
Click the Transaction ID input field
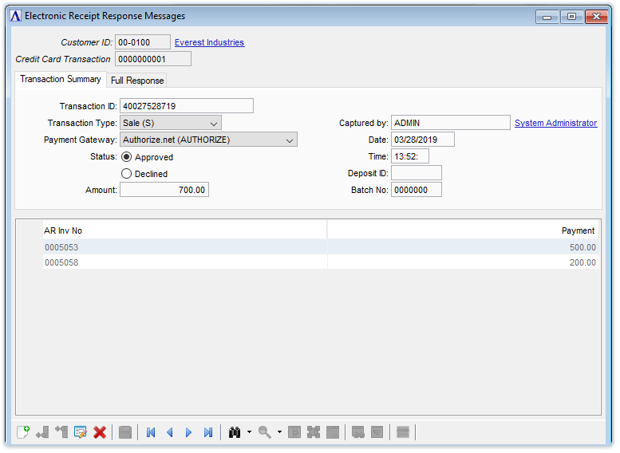pyautogui.click(x=186, y=106)
